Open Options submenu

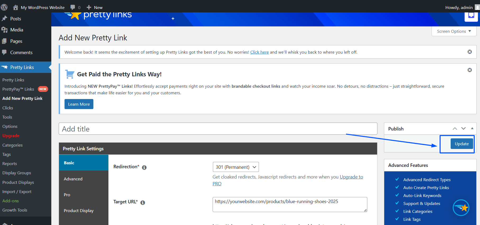click(10, 126)
